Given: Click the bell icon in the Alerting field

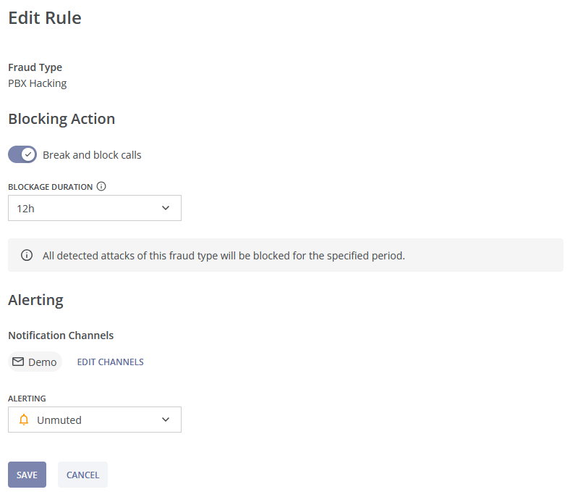Looking at the screenshot, I should 24,420.
